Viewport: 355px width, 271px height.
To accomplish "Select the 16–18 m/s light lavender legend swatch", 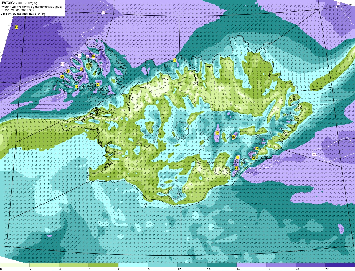I will [x=251, y=265].
